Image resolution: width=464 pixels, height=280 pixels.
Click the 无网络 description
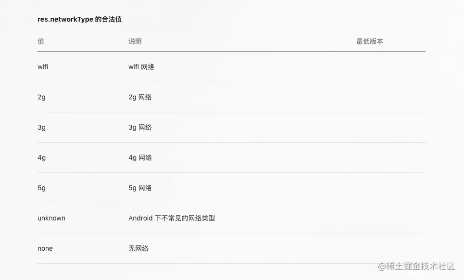[x=138, y=248]
